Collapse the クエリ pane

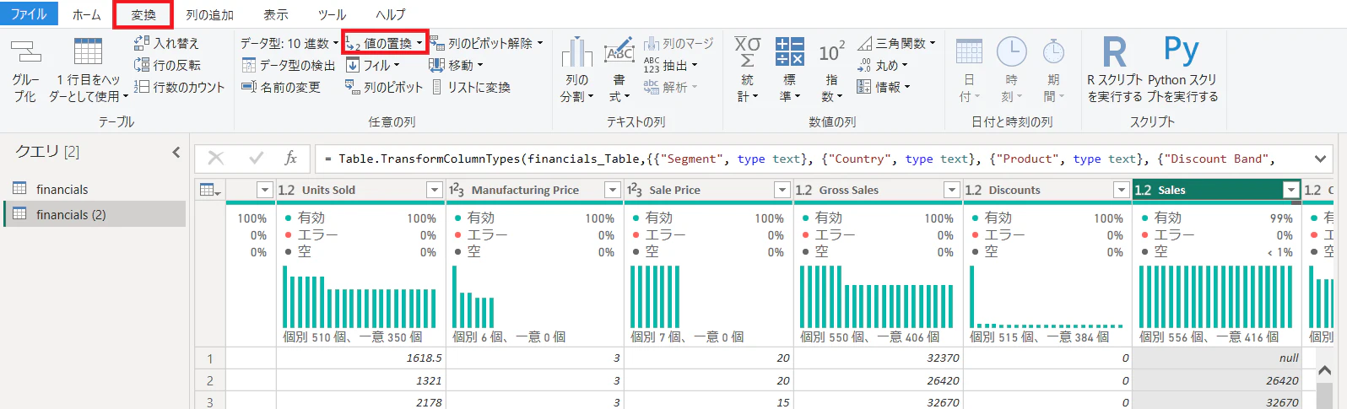click(x=176, y=152)
